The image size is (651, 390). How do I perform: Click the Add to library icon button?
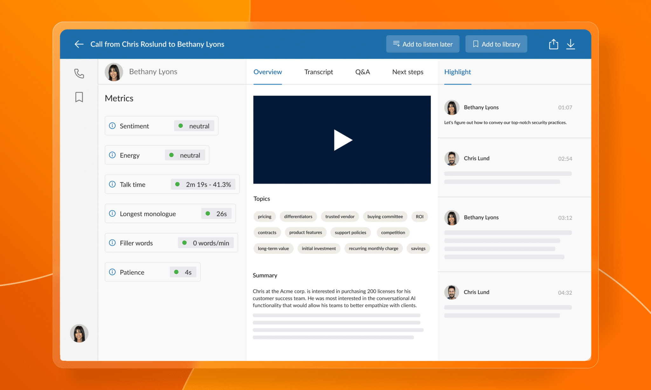tap(497, 44)
